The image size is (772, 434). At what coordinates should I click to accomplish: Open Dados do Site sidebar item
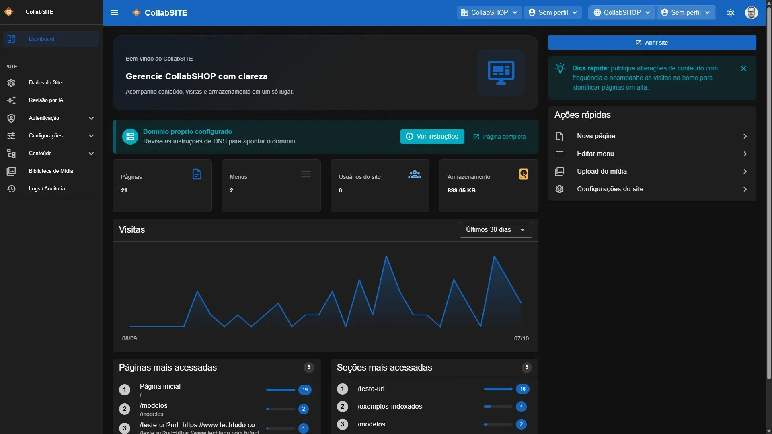(x=51, y=82)
